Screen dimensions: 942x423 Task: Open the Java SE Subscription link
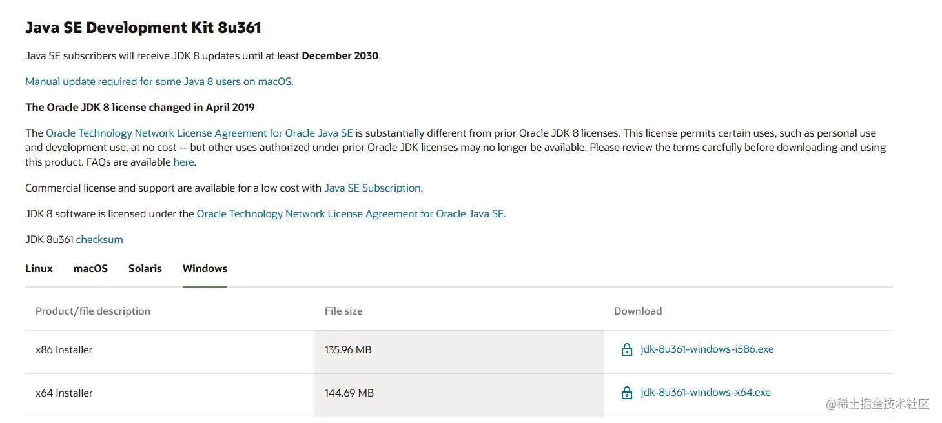pos(373,188)
